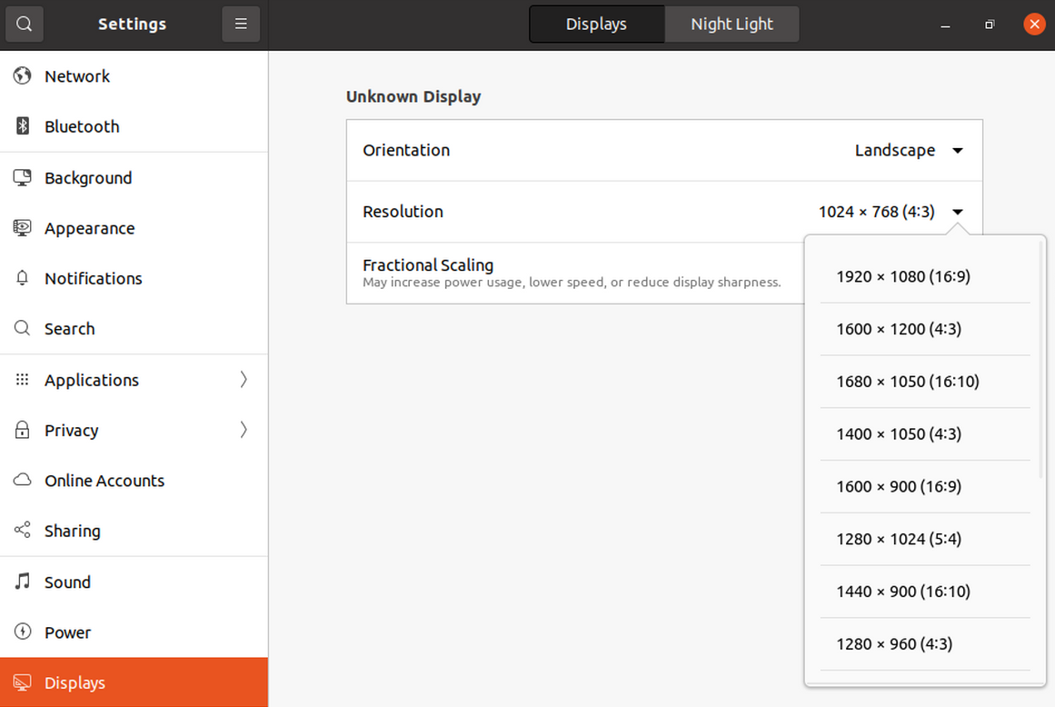1055x707 pixels.
Task: Click the Bluetooth icon in sidebar
Action: [23, 126]
